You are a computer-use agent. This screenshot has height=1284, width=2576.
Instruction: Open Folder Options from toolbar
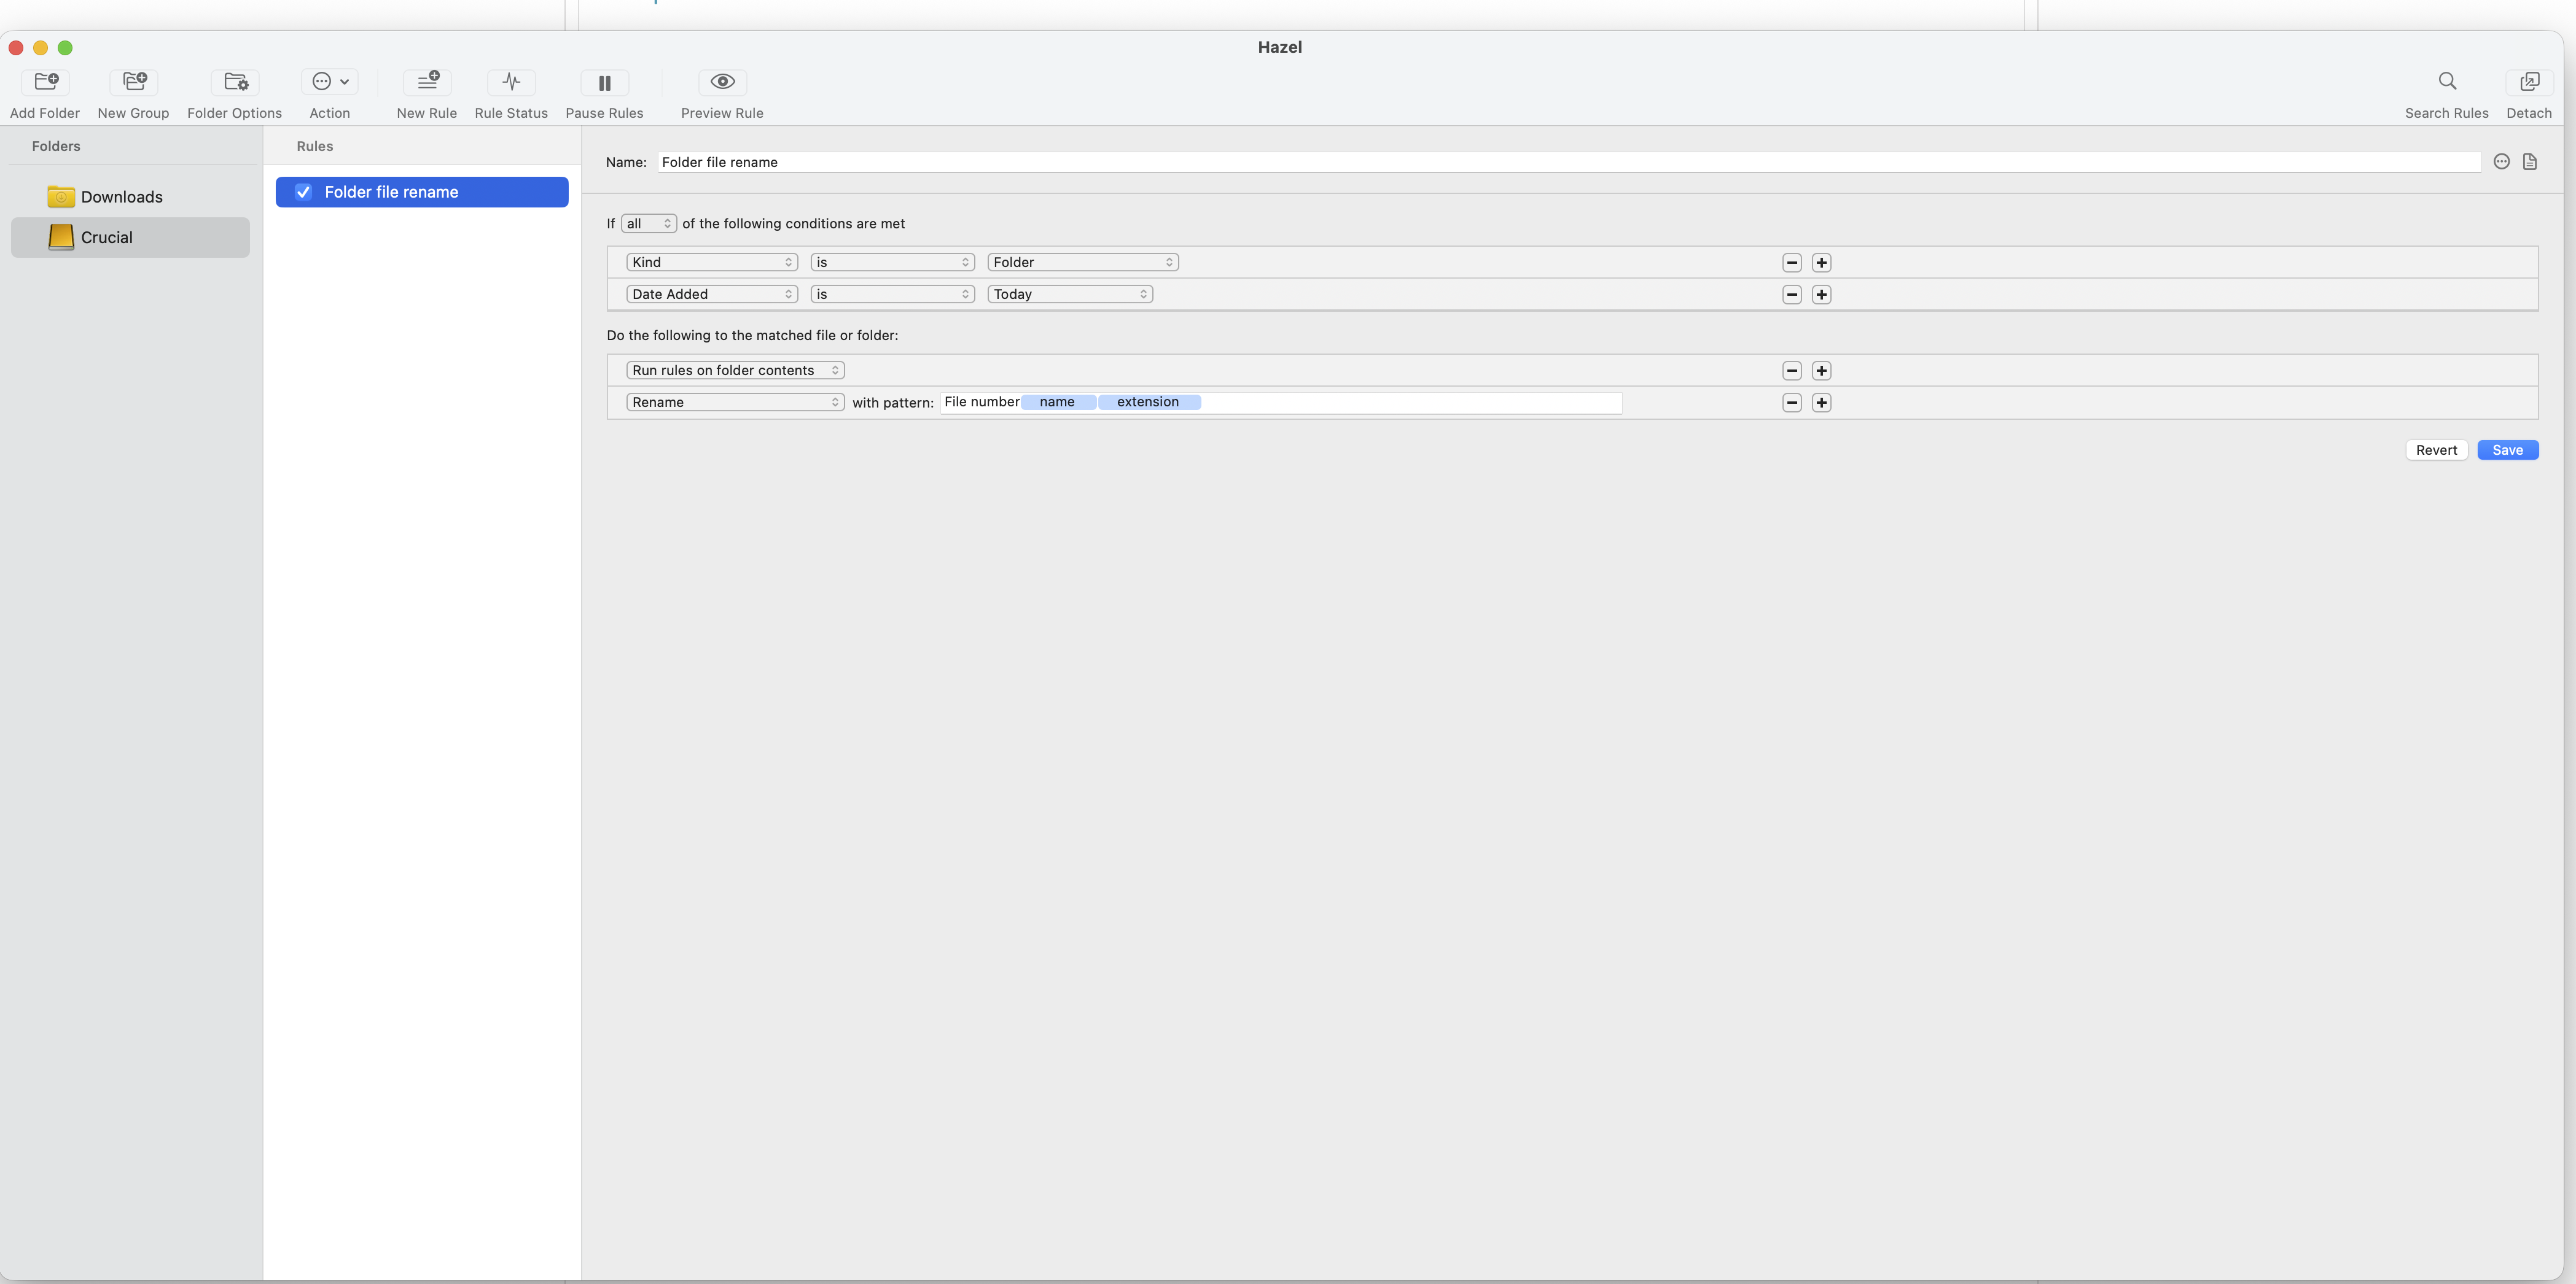pos(235,81)
